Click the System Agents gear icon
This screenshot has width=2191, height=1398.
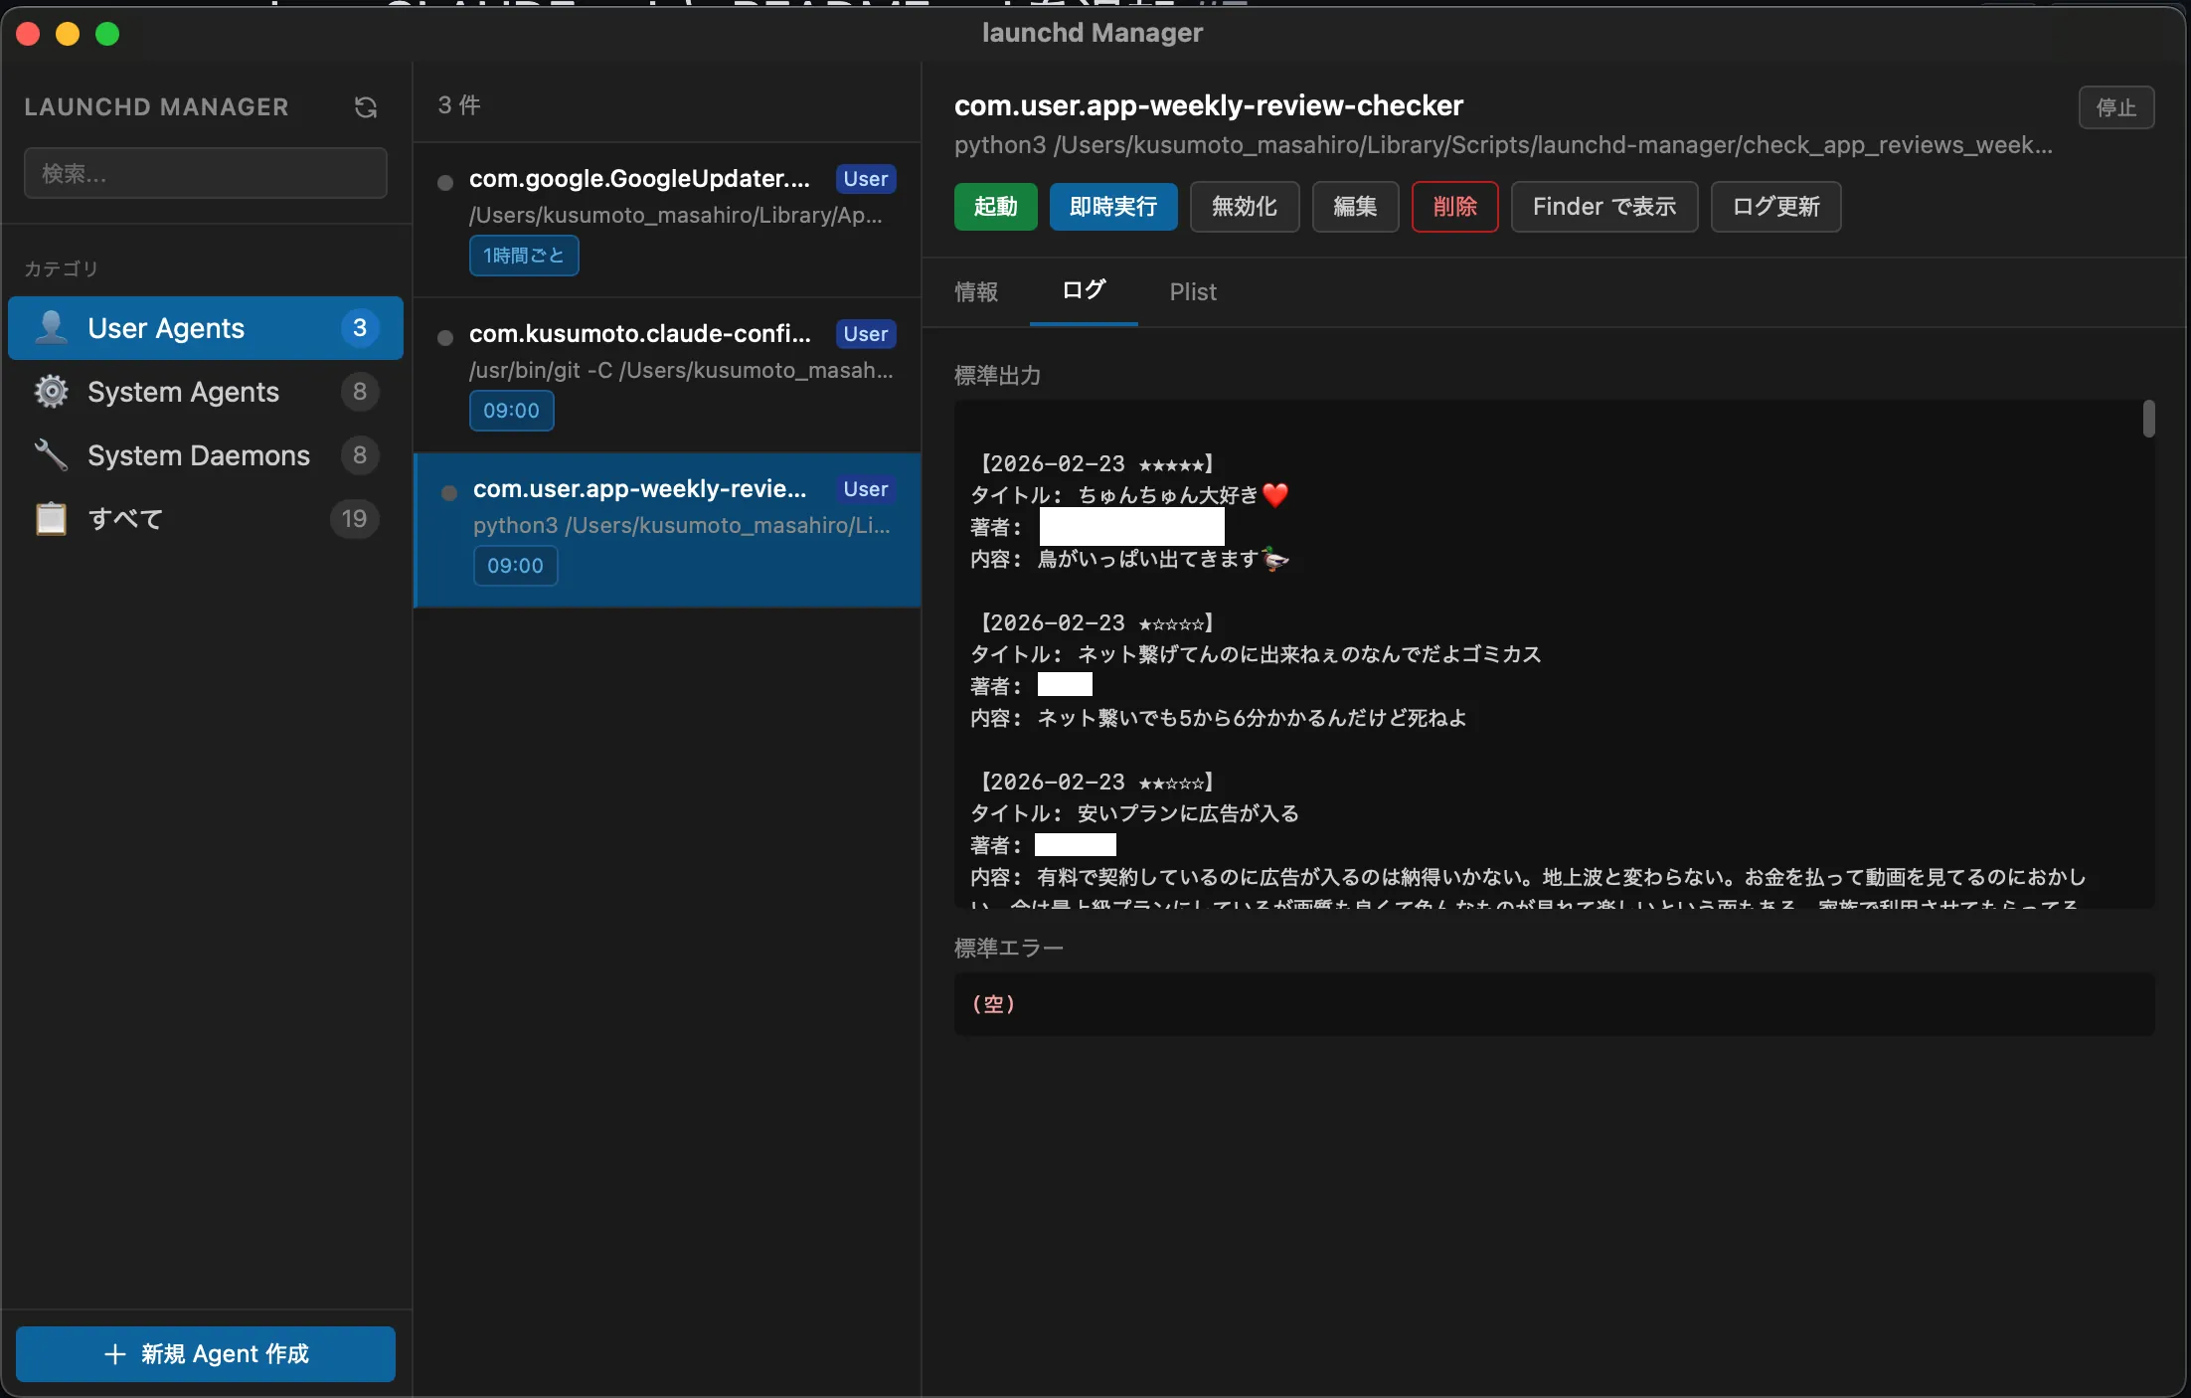click(x=51, y=392)
